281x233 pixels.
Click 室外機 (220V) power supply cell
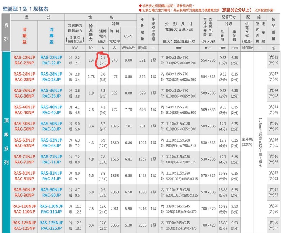pos(247,142)
